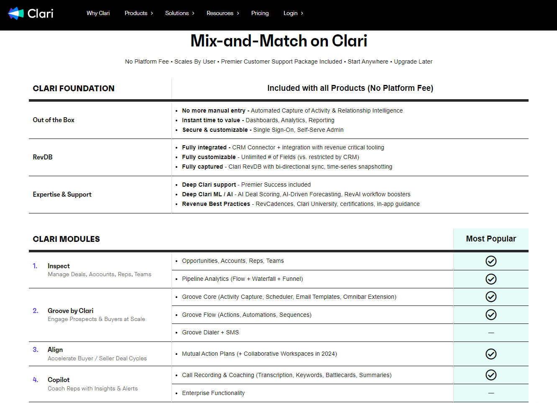Click the checkmark icon in Call Recording & Coaching row
This screenshot has height=403, width=557.
(x=491, y=375)
